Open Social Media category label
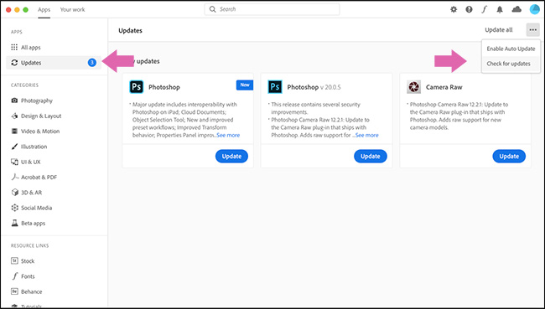 coord(37,208)
